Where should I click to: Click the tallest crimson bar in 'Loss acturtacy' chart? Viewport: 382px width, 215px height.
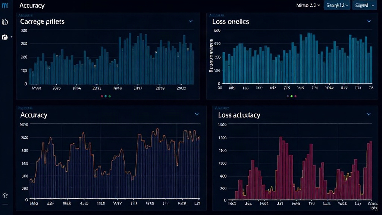(x=281, y=168)
